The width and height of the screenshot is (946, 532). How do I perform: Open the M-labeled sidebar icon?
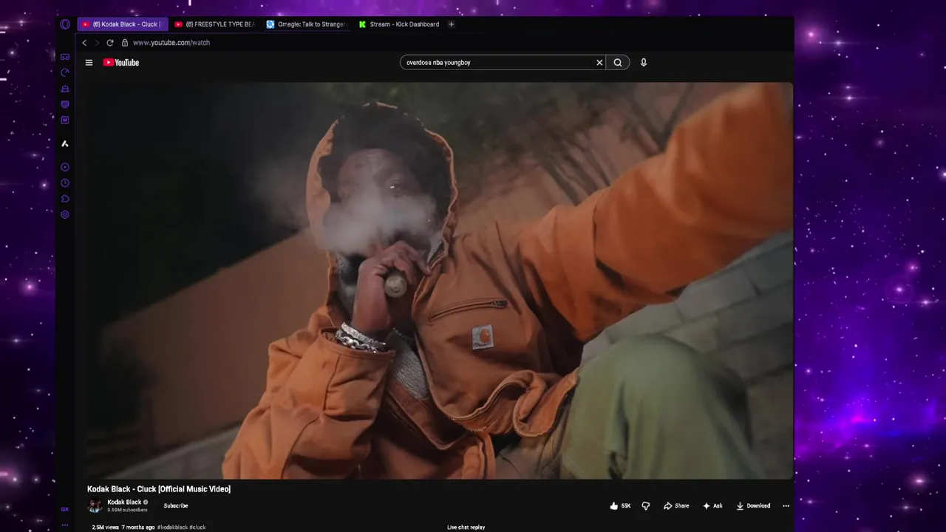65,120
